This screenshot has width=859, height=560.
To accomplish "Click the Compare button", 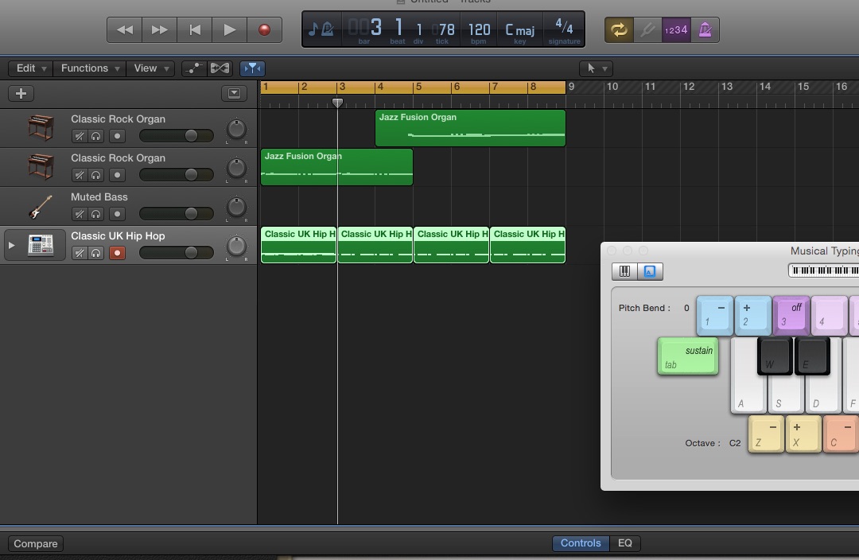I will pos(36,544).
